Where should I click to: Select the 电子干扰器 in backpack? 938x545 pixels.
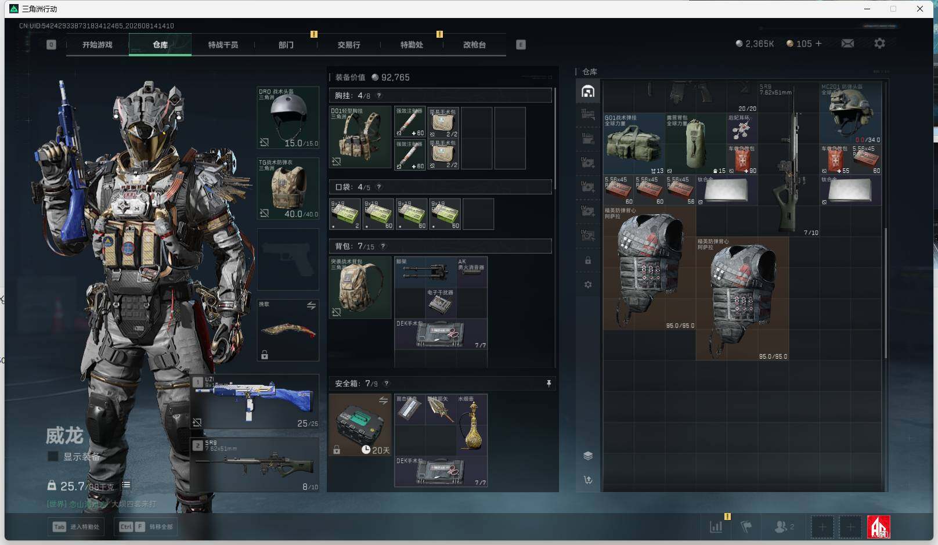(441, 303)
